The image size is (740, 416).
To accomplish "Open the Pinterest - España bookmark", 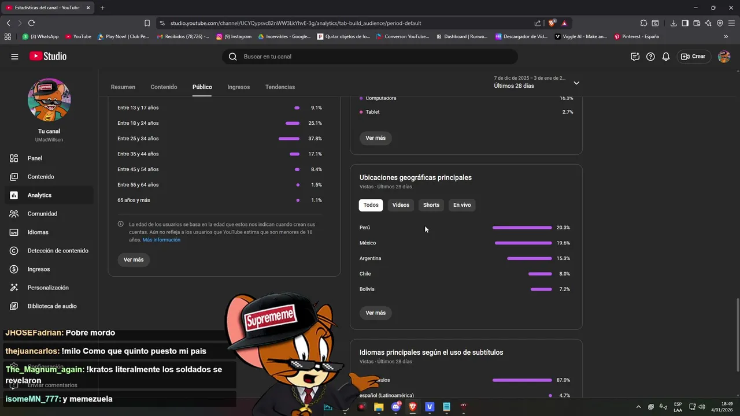I will click(637, 36).
